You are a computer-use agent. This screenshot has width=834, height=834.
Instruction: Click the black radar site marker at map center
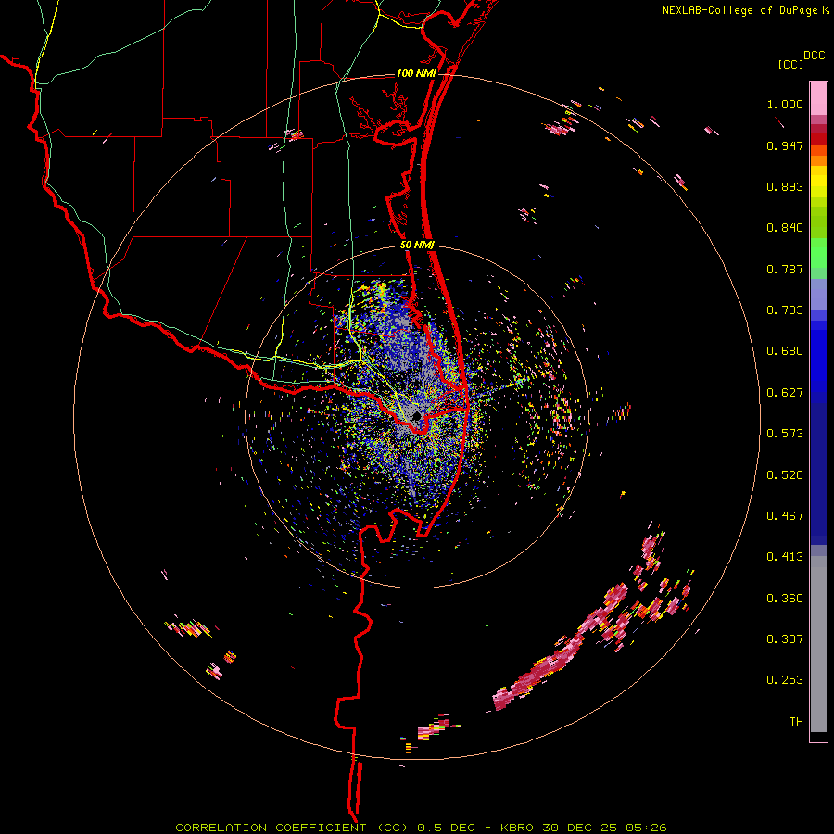click(x=417, y=416)
